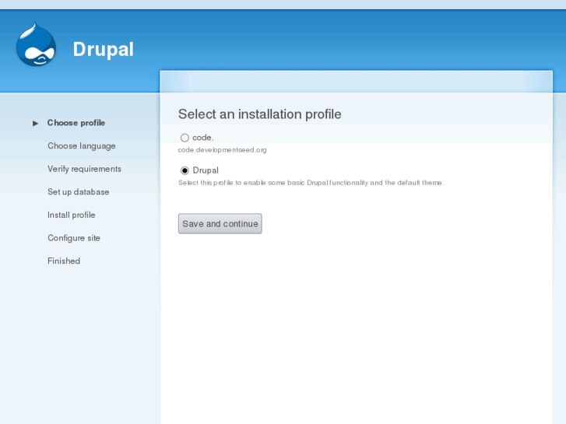Click the Drupal drop logo icon
This screenshot has width=566, height=424.
tap(36, 44)
